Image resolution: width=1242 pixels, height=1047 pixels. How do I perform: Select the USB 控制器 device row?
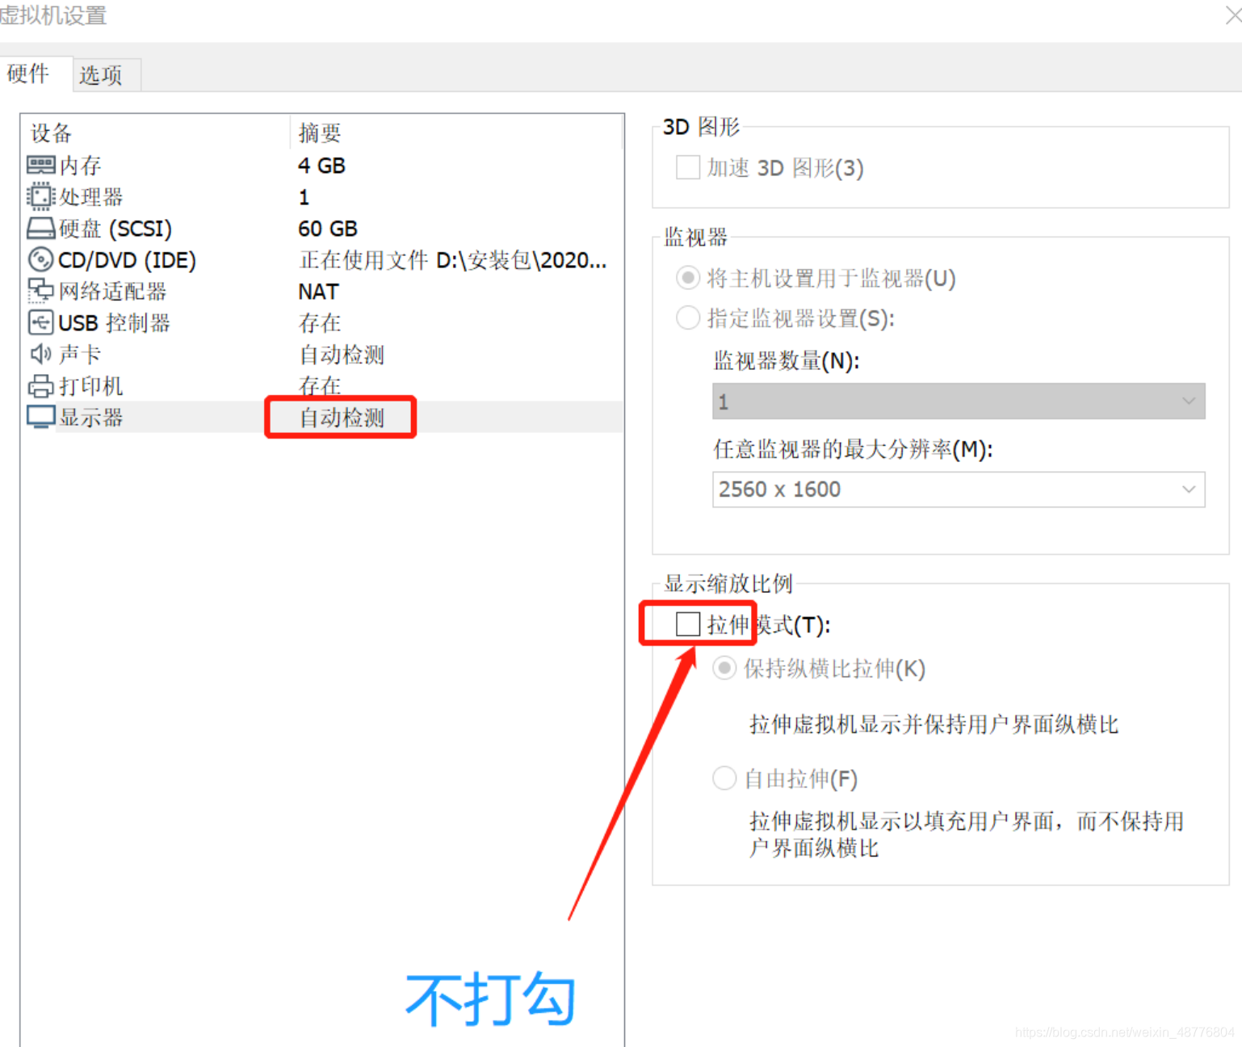click(323, 323)
